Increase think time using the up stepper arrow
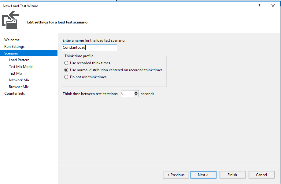The width and height of the screenshot is (281, 184). click(136, 92)
